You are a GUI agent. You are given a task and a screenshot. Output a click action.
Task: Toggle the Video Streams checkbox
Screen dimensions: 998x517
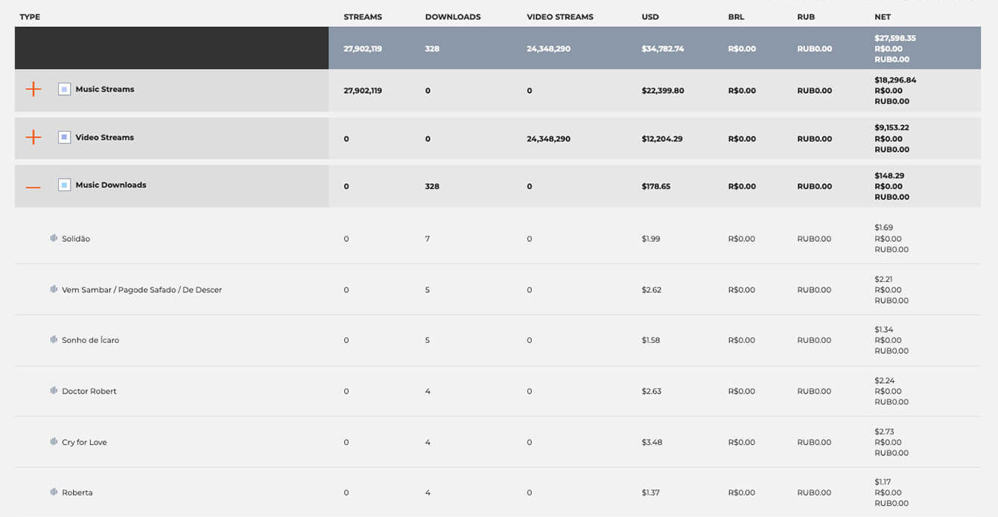click(64, 138)
